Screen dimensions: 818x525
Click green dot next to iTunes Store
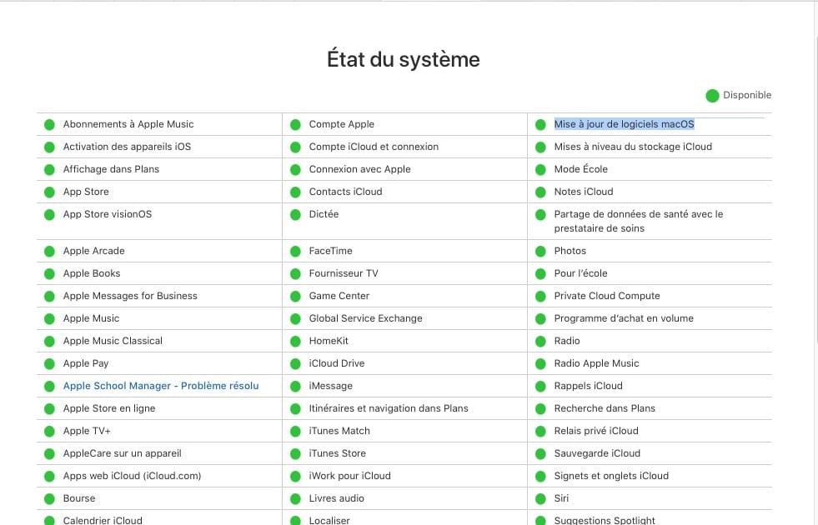pyautogui.click(x=295, y=453)
